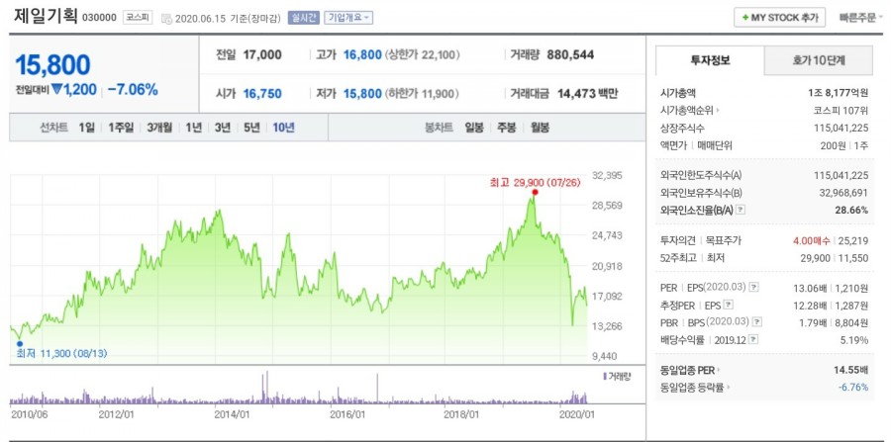
Task: Click the red 최고 peak marker dot
Action: click(x=535, y=192)
